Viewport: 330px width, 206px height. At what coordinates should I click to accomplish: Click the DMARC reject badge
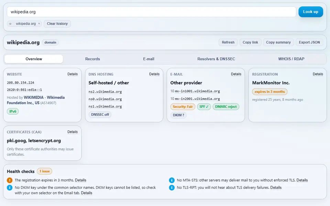(226, 106)
